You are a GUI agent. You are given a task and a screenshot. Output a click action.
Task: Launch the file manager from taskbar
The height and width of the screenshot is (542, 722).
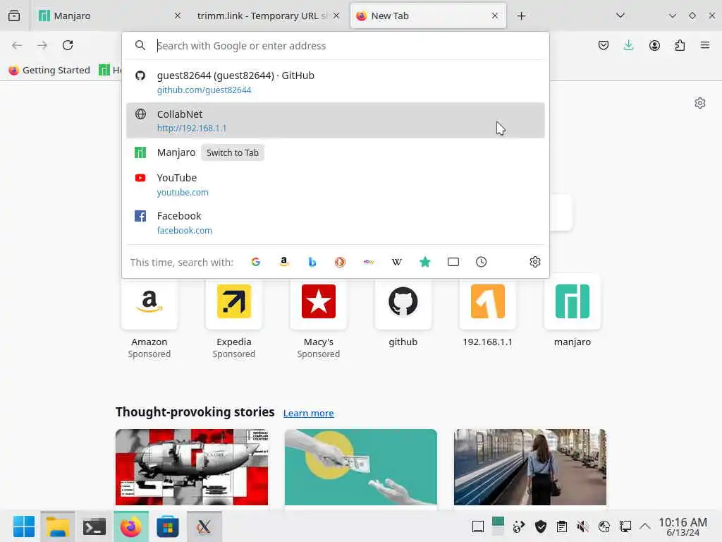pyautogui.click(x=58, y=526)
